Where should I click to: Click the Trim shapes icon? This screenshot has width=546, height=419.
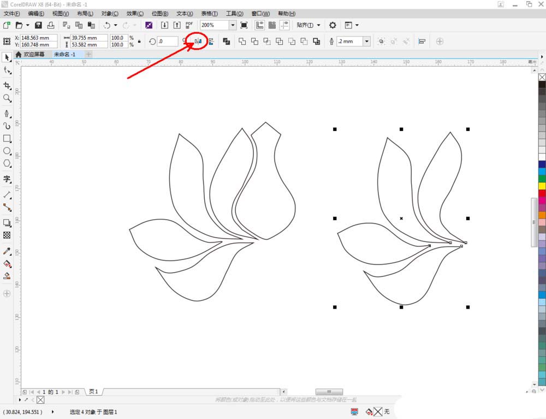(x=254, y=42)
